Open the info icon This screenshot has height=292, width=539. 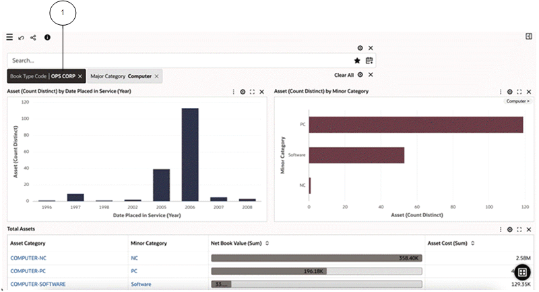[47, 38]
